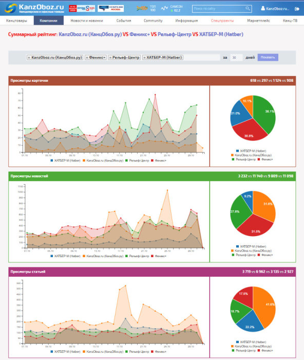Open the Компании menu tab
The image size is (304, 360).
[x=48, y=21]
